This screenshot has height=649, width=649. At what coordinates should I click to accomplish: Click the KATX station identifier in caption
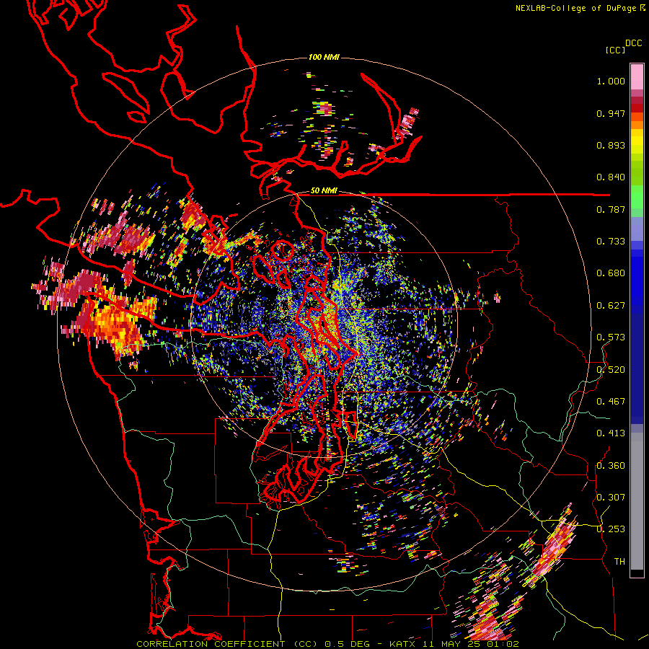click(404, 644)
